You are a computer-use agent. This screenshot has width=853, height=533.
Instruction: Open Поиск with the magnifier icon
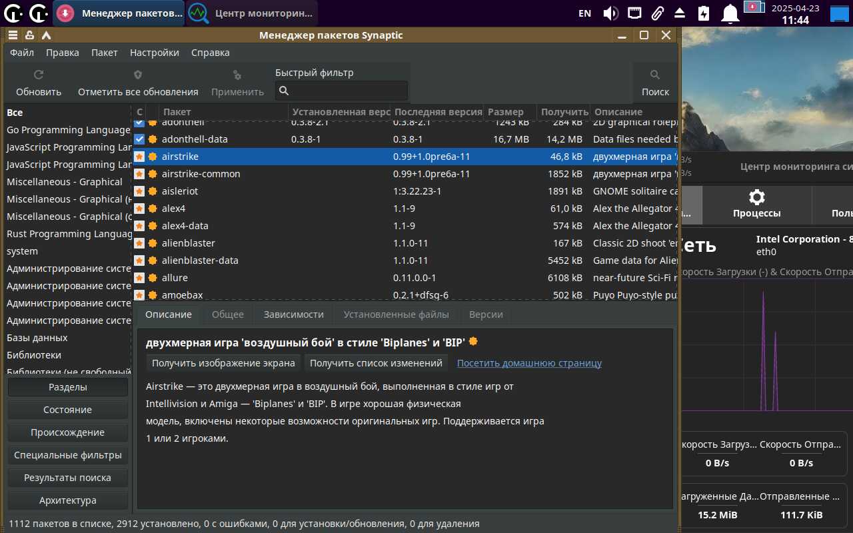coord(655,75)
